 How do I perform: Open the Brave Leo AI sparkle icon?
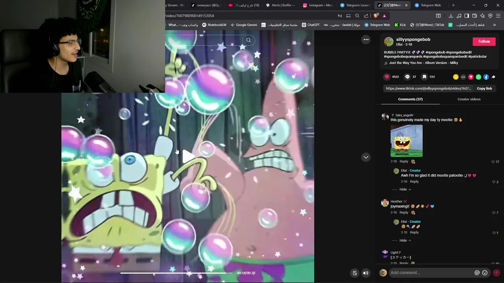[482, 16]
